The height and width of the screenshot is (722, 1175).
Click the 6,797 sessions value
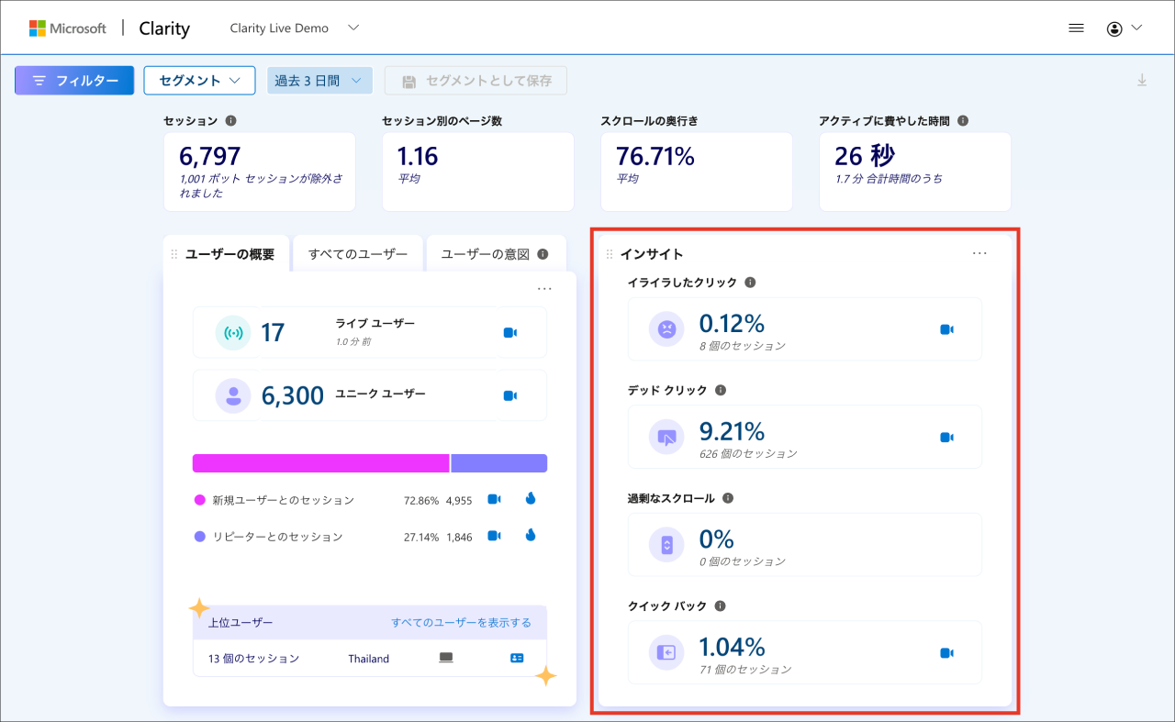point(210,156)
